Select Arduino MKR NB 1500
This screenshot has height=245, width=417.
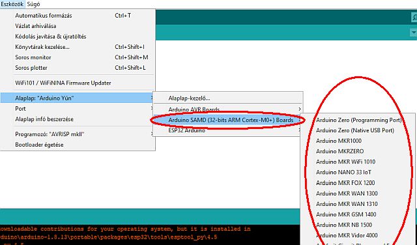click(x=358, y=225)
